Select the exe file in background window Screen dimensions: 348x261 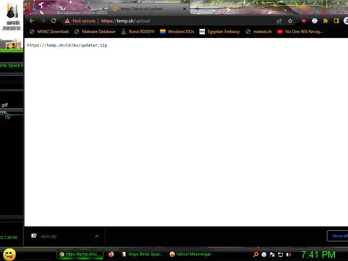click(x=12, y=112)
